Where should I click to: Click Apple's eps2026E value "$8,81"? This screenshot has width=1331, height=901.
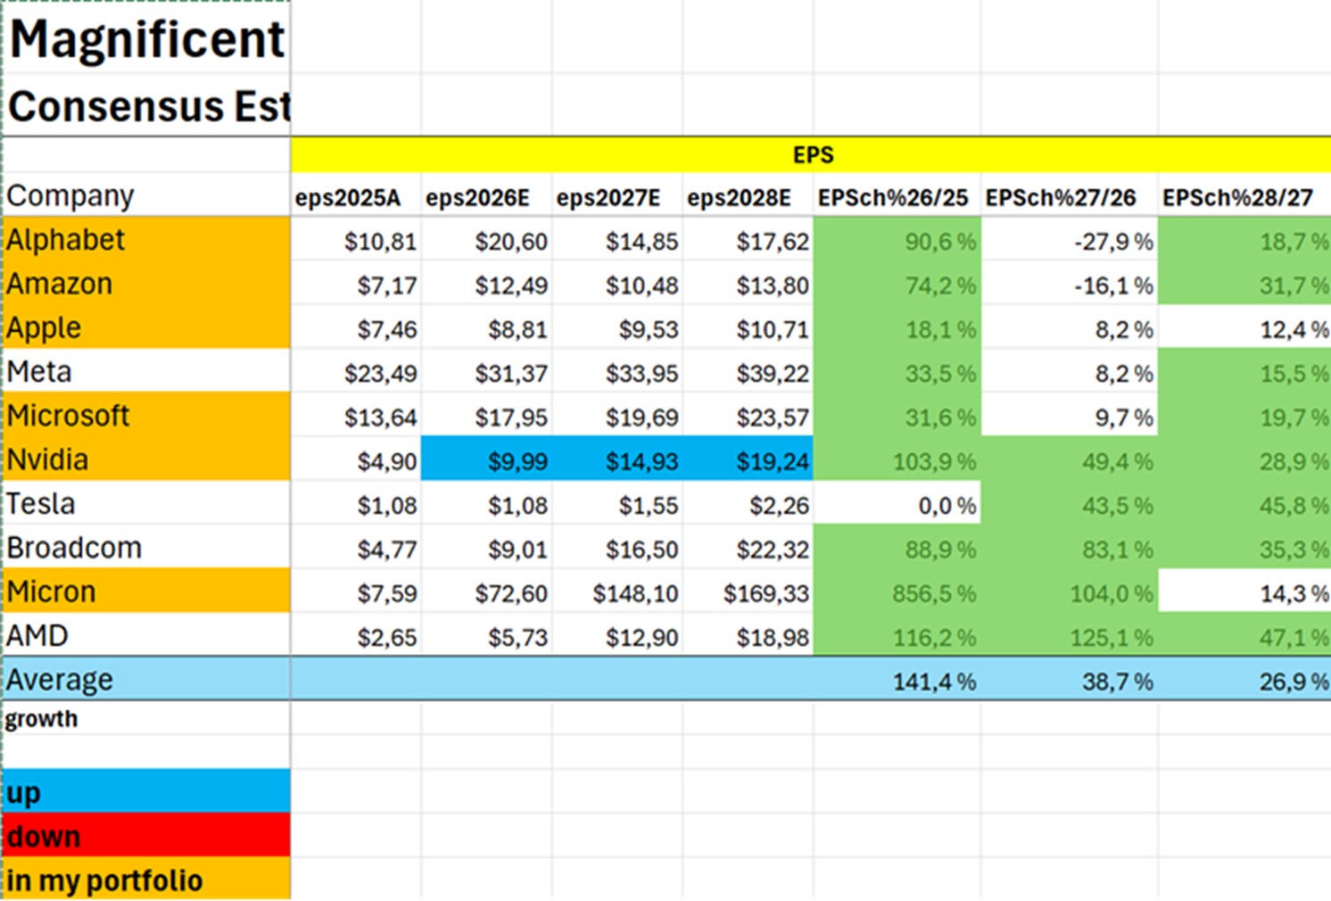486,327
